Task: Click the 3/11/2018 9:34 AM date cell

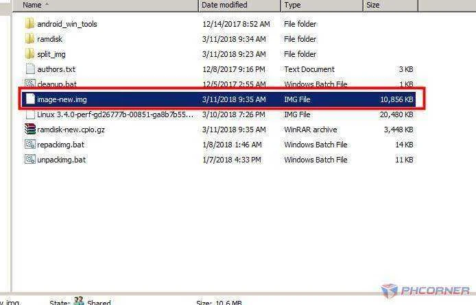Action: coord(234,39)
